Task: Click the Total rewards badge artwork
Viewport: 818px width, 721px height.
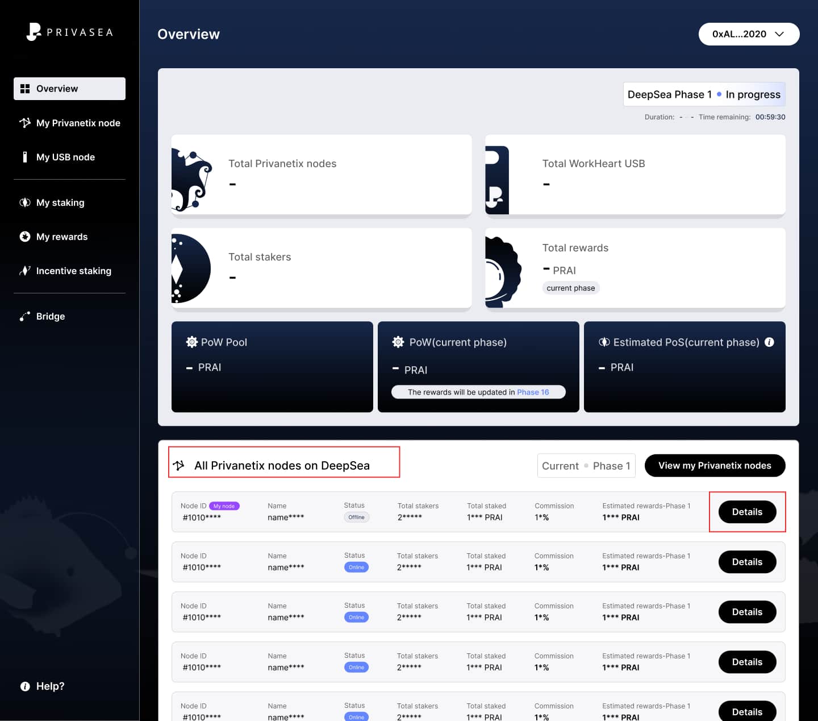Action: coord(503,272)
